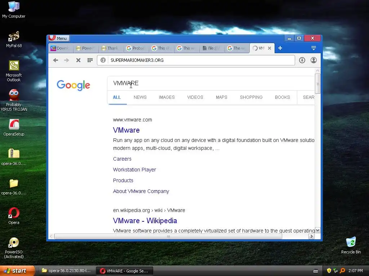Select the VIDEOS search filter
This screenshot has height=276, width=369.
(x=195, y=97)
